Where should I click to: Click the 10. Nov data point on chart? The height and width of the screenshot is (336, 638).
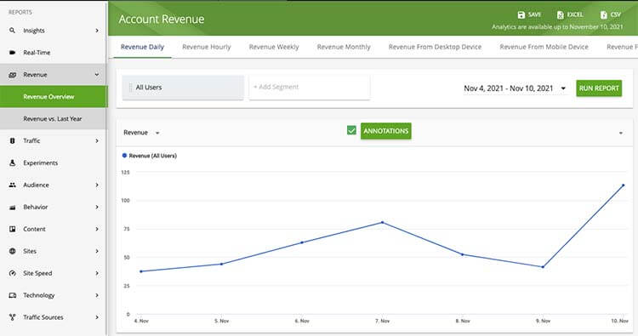click(623, 185)
